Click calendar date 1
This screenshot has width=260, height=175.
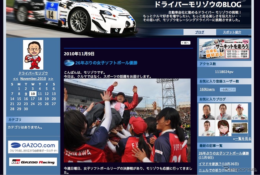tap(19, 89)
